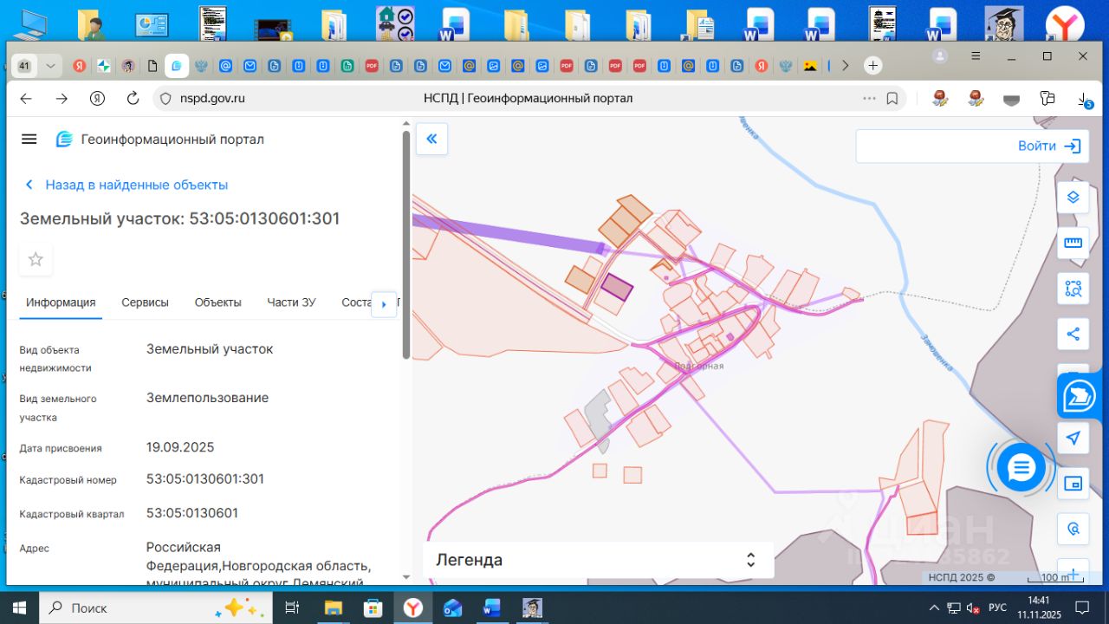Go back to the previous browser page
This screenshot has height=624, width=1109.
26,99
